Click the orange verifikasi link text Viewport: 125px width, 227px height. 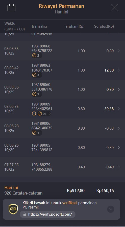point(70,203)
